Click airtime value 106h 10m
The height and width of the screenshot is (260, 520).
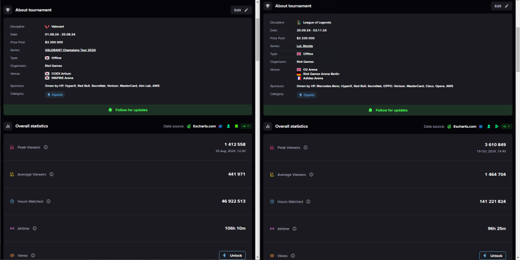pyautogui.click(x=235, y=228)
